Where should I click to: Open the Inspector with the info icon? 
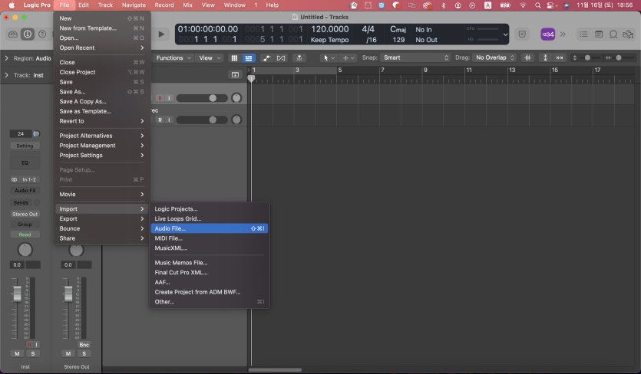click(28, 34)
